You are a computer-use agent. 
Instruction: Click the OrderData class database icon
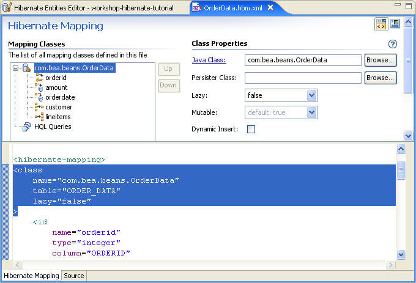(26, 68)
